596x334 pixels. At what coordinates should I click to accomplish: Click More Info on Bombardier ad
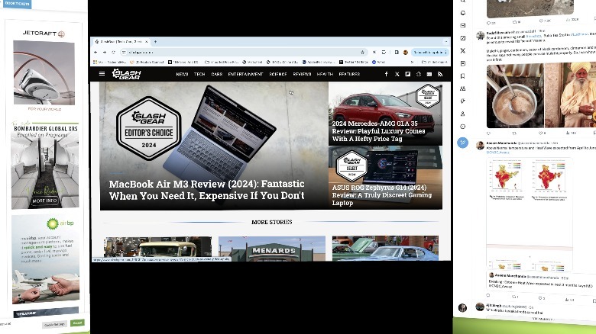point(45,201)
